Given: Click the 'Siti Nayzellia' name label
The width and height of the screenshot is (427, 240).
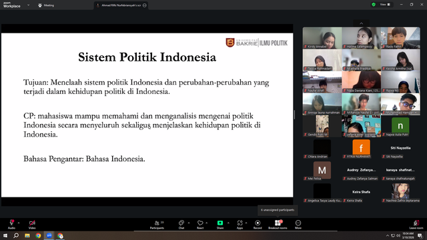Looking at the screenshot, I should [x=394, y=157].
